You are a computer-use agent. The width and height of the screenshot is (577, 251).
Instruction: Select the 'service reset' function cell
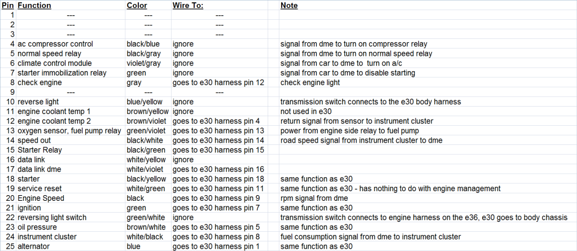[40, 188]
